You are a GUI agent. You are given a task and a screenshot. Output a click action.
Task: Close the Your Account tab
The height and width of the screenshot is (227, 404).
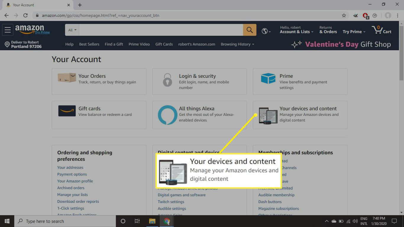click(68, 5)
